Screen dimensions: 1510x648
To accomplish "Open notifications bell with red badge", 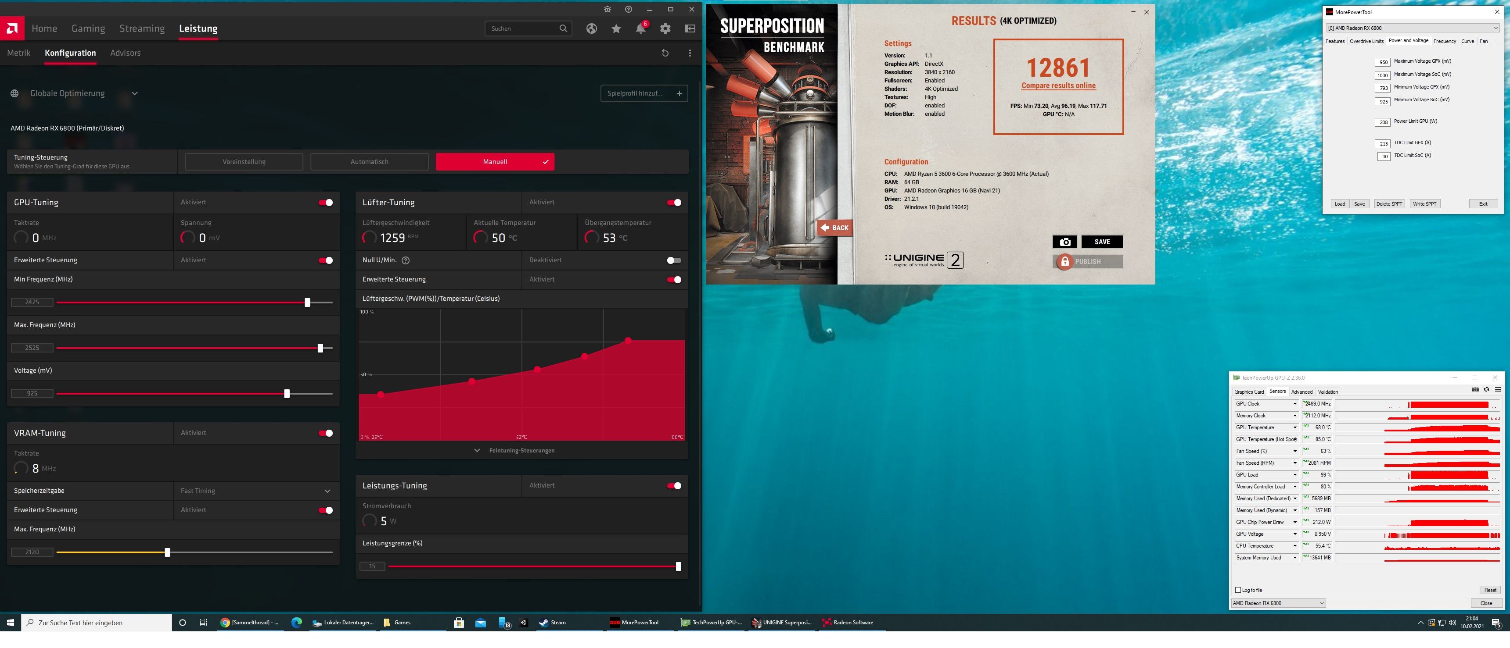I will pyautogui.click(x=641, y=28).
